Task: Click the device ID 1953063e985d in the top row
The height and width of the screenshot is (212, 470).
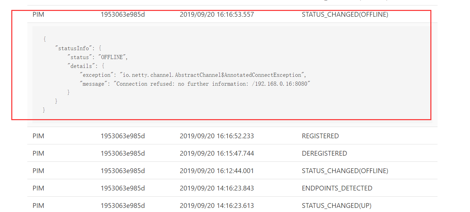Action: click(122, 14)
